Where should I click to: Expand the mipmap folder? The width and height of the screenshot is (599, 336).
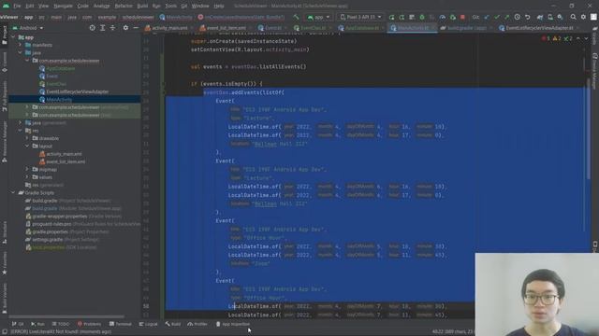27,169
